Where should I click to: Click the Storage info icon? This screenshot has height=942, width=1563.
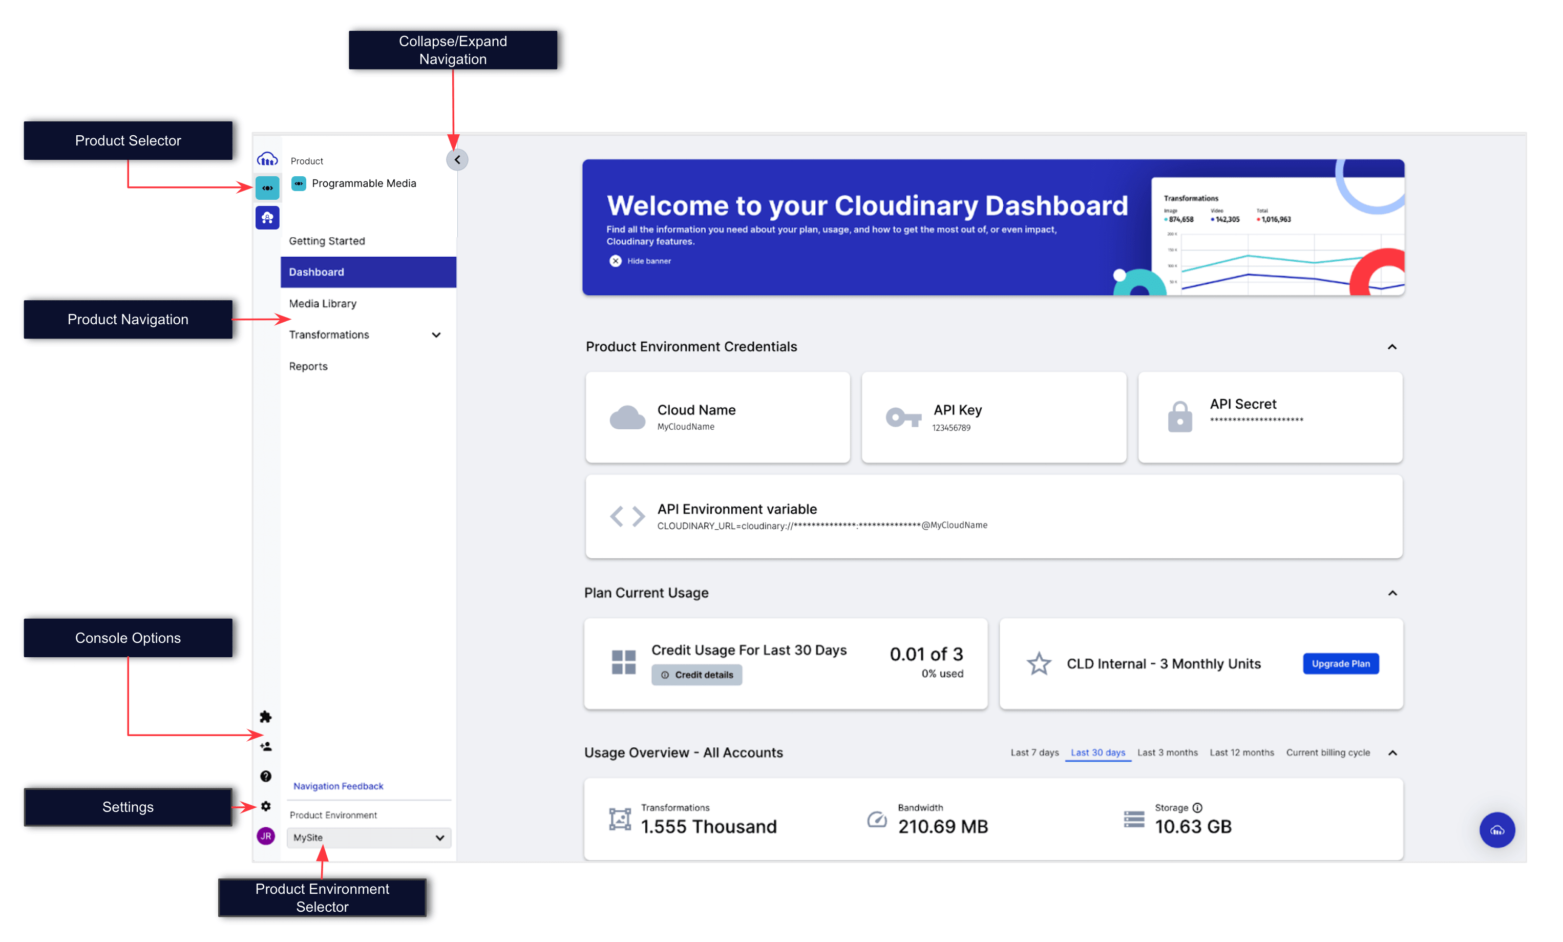point(1196,807)
